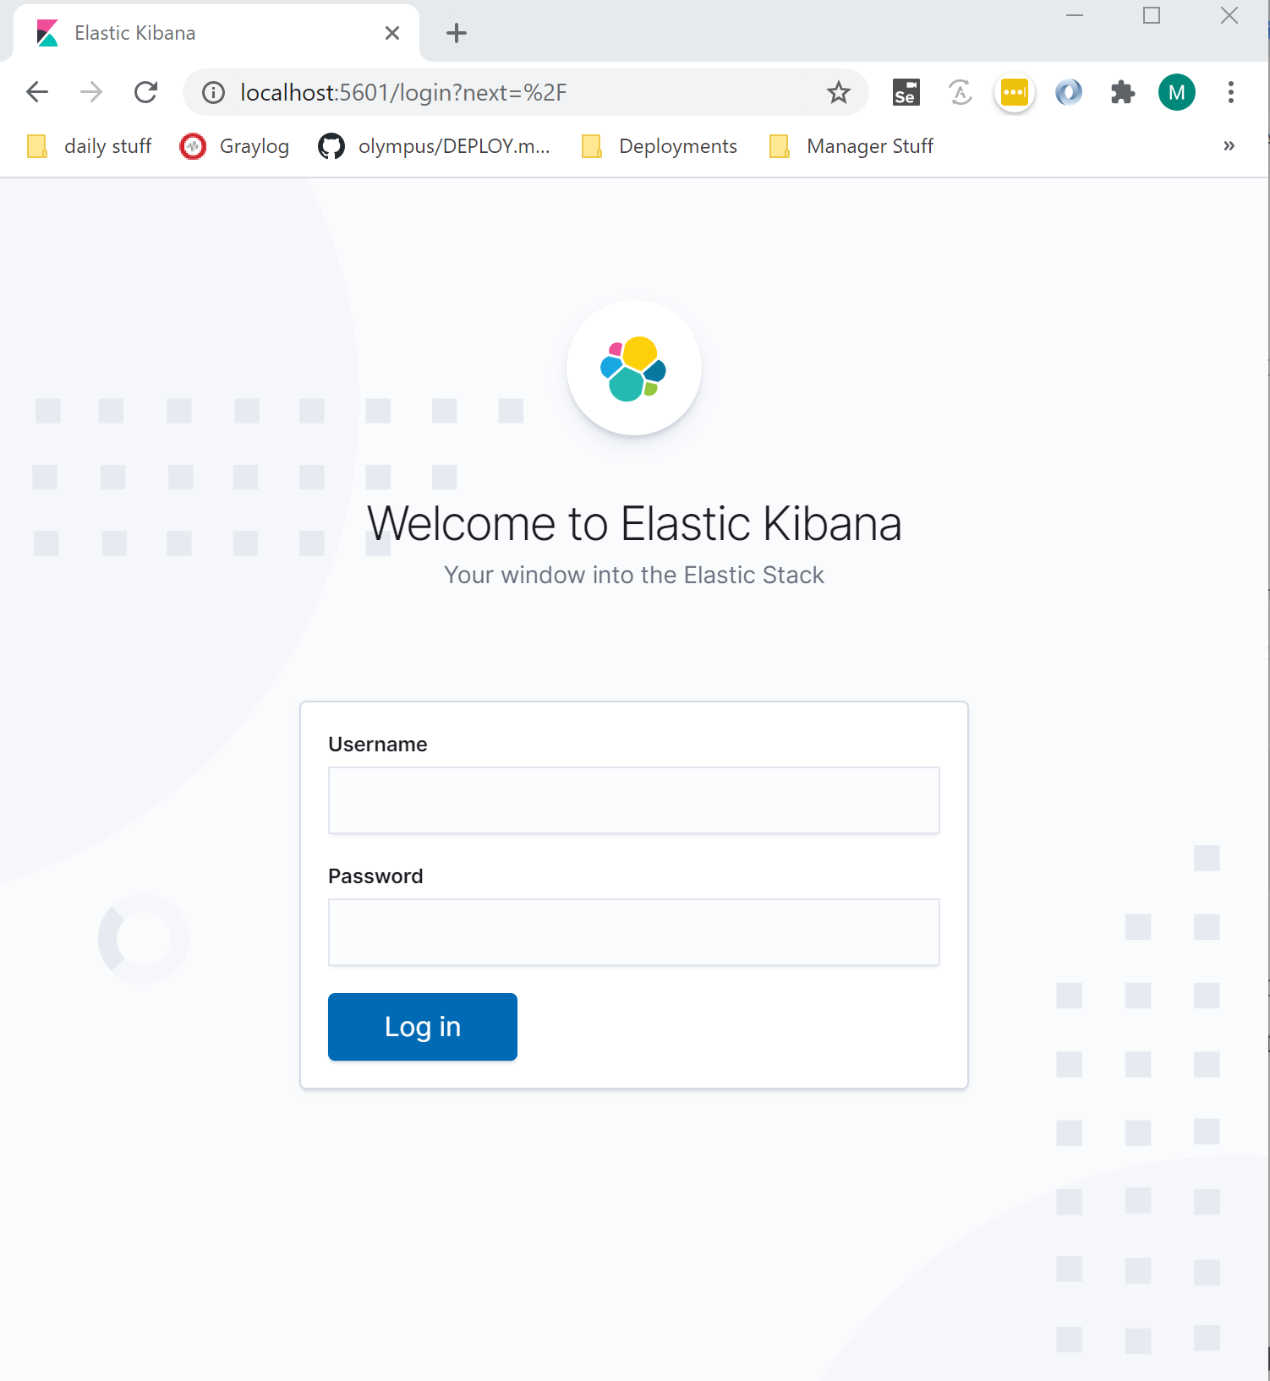
Task: Click the Elastic logo
Action: coord(633,368)
